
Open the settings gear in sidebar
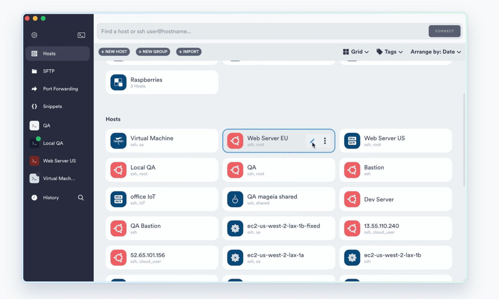click(x=34, y=35)
